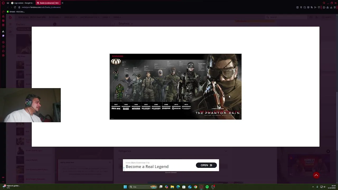Click the dimmed wiki Search field

click(x=286, y=17)
